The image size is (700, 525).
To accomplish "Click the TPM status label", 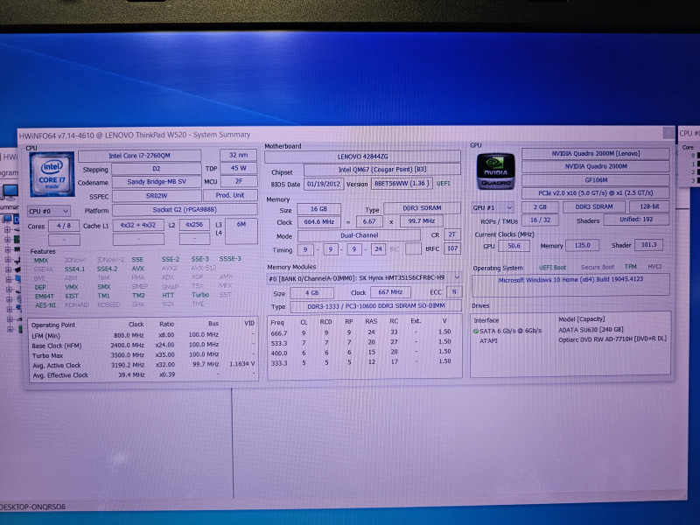I will tap(630, 267).
